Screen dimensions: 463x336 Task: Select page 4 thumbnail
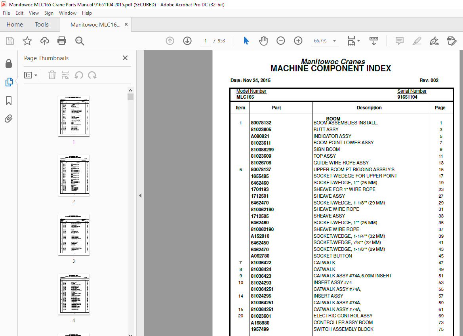(74, 294)
